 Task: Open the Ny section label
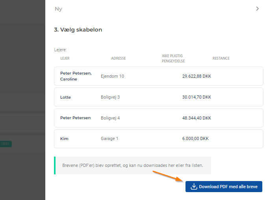58,9
